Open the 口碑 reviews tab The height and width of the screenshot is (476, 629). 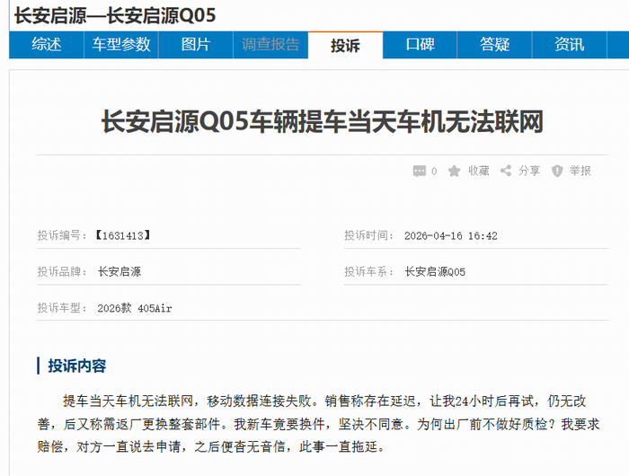pyautogui.click(x=420, y=45)
